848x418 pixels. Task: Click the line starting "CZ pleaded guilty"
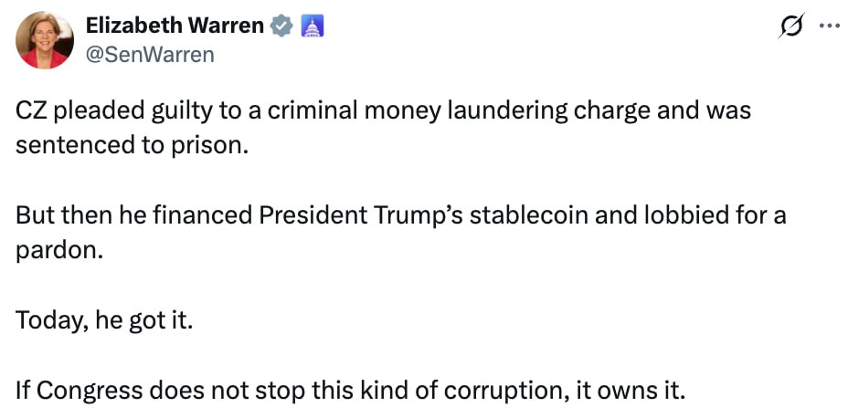(x=384, y=112)
